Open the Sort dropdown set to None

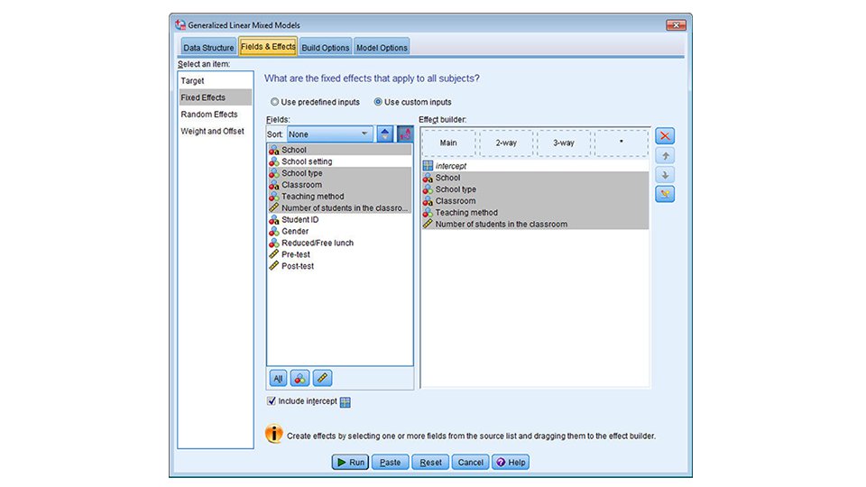click(x=330, y=134)
